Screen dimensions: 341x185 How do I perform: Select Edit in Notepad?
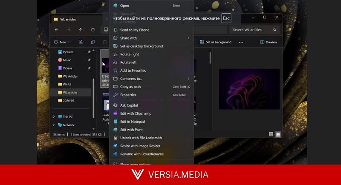tap(151, 121)
